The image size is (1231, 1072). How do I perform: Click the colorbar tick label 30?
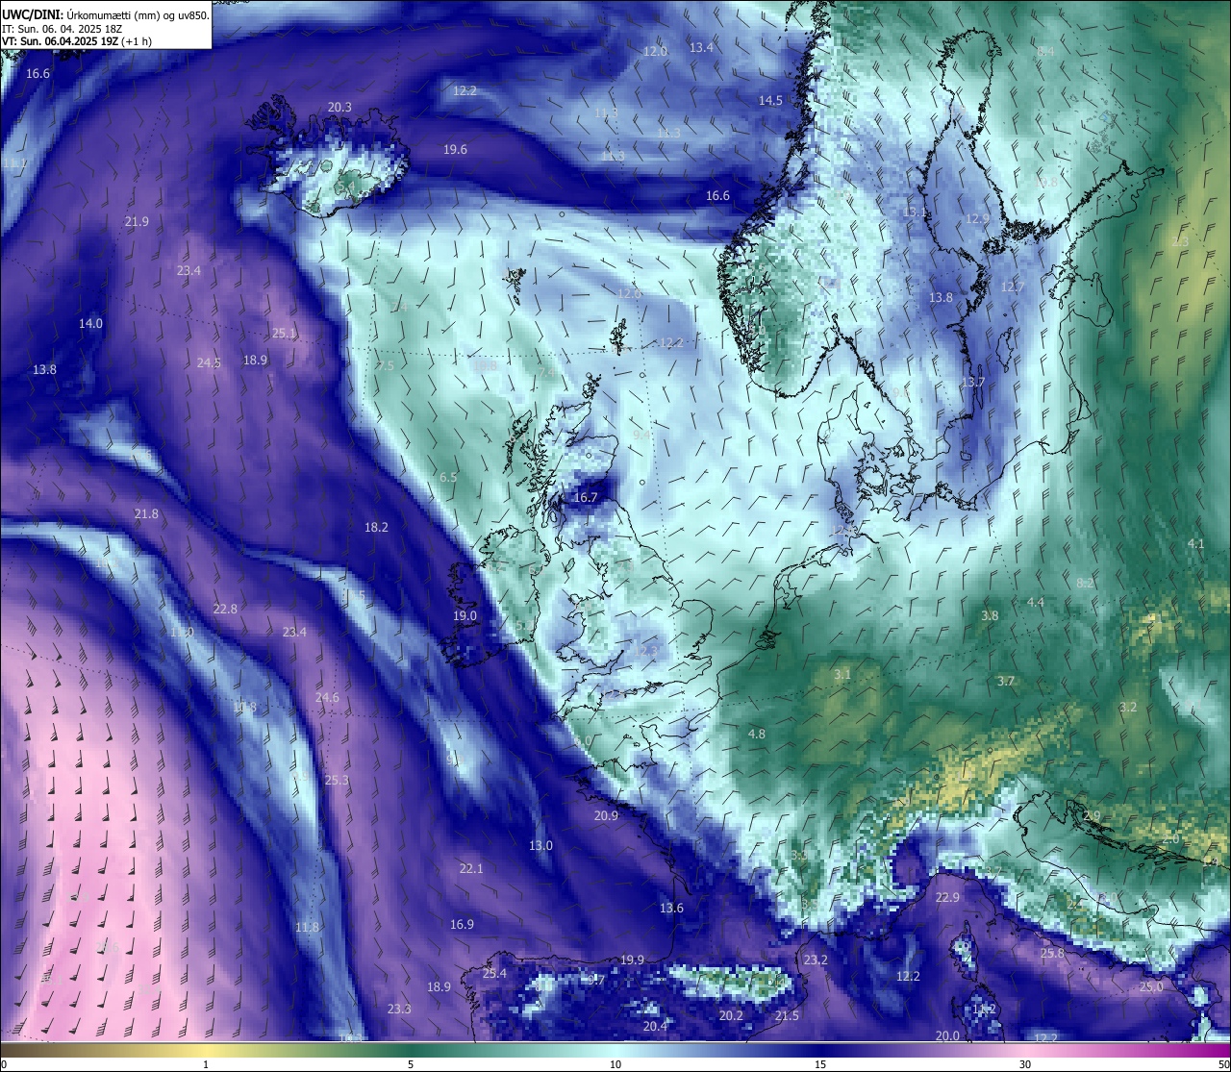(x=1025, y=1064)
